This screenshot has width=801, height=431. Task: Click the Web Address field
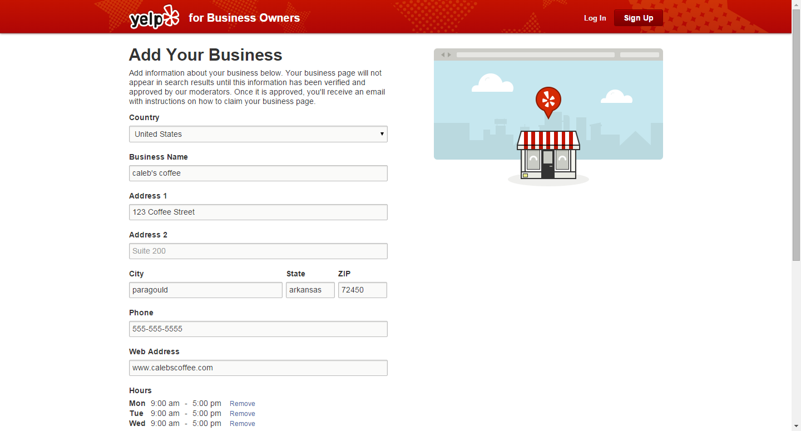pyautogui.click(x=258, y=368)
